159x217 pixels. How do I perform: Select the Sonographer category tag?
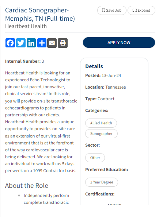pyautogui.click(x=101, y=134)
